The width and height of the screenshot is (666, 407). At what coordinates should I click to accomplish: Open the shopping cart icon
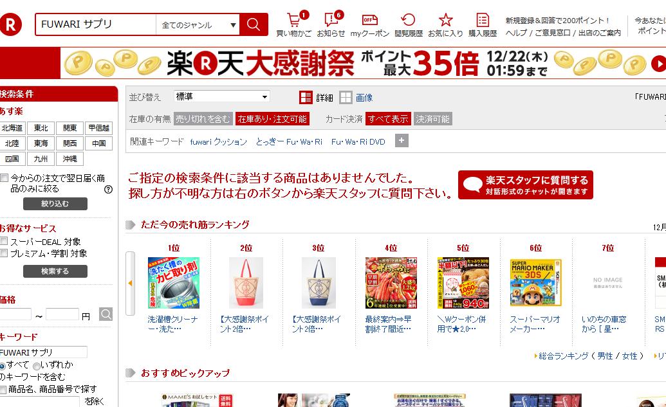coord(293,20)
